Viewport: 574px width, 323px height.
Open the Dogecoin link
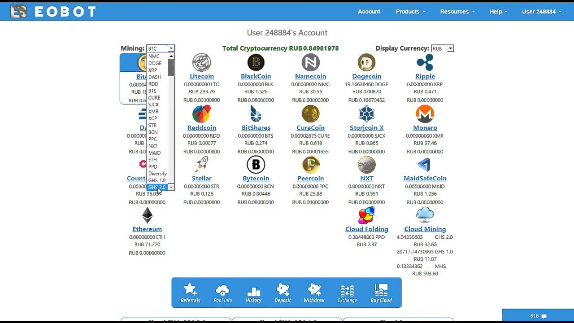point(366,76)
